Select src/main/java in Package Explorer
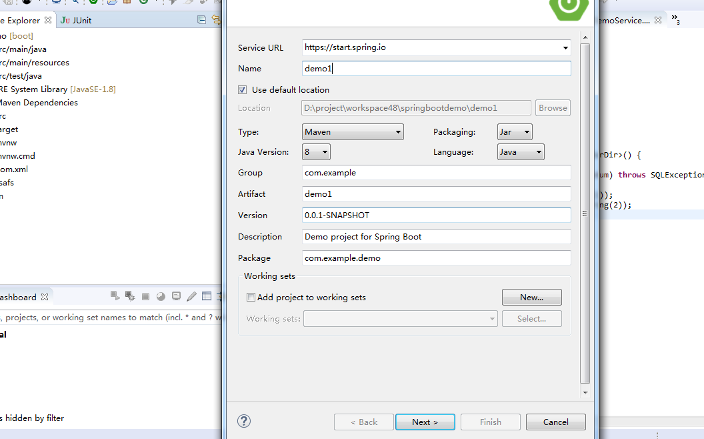Image resolution: width=704 pixels, height=439 pixels. (23, 49)
